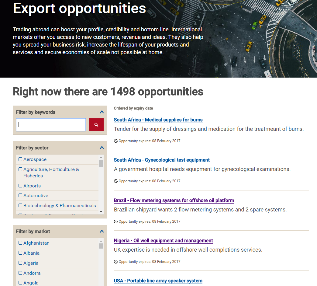This screenshot has height=286, width=317.
Task: Collapse the Filter by keywords panel
Action: pos(102,112)
